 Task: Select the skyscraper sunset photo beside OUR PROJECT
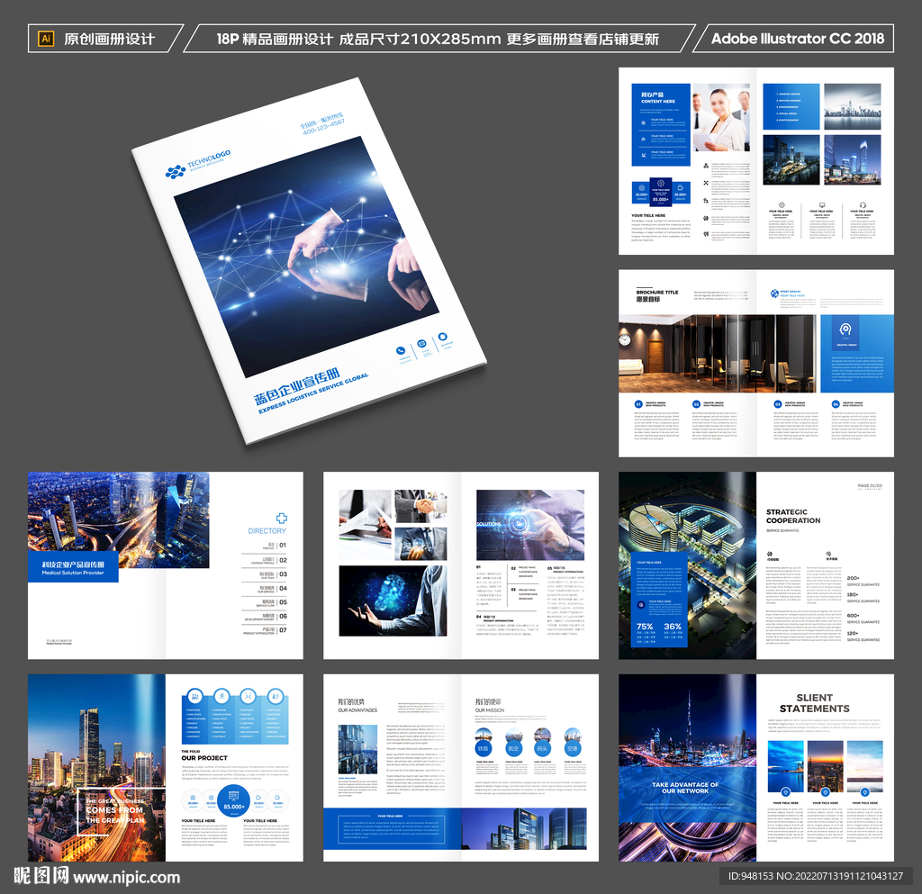pos(96,768)
